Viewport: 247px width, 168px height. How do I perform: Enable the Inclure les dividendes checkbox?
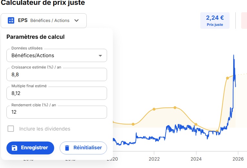coord(11,129)
